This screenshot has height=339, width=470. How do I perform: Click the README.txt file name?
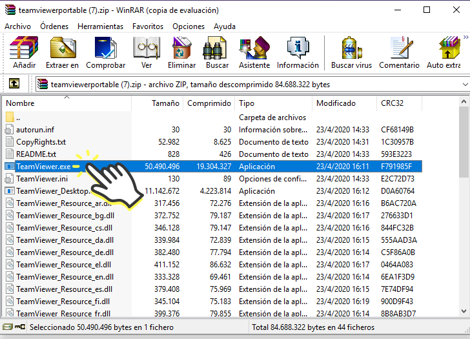36,154
